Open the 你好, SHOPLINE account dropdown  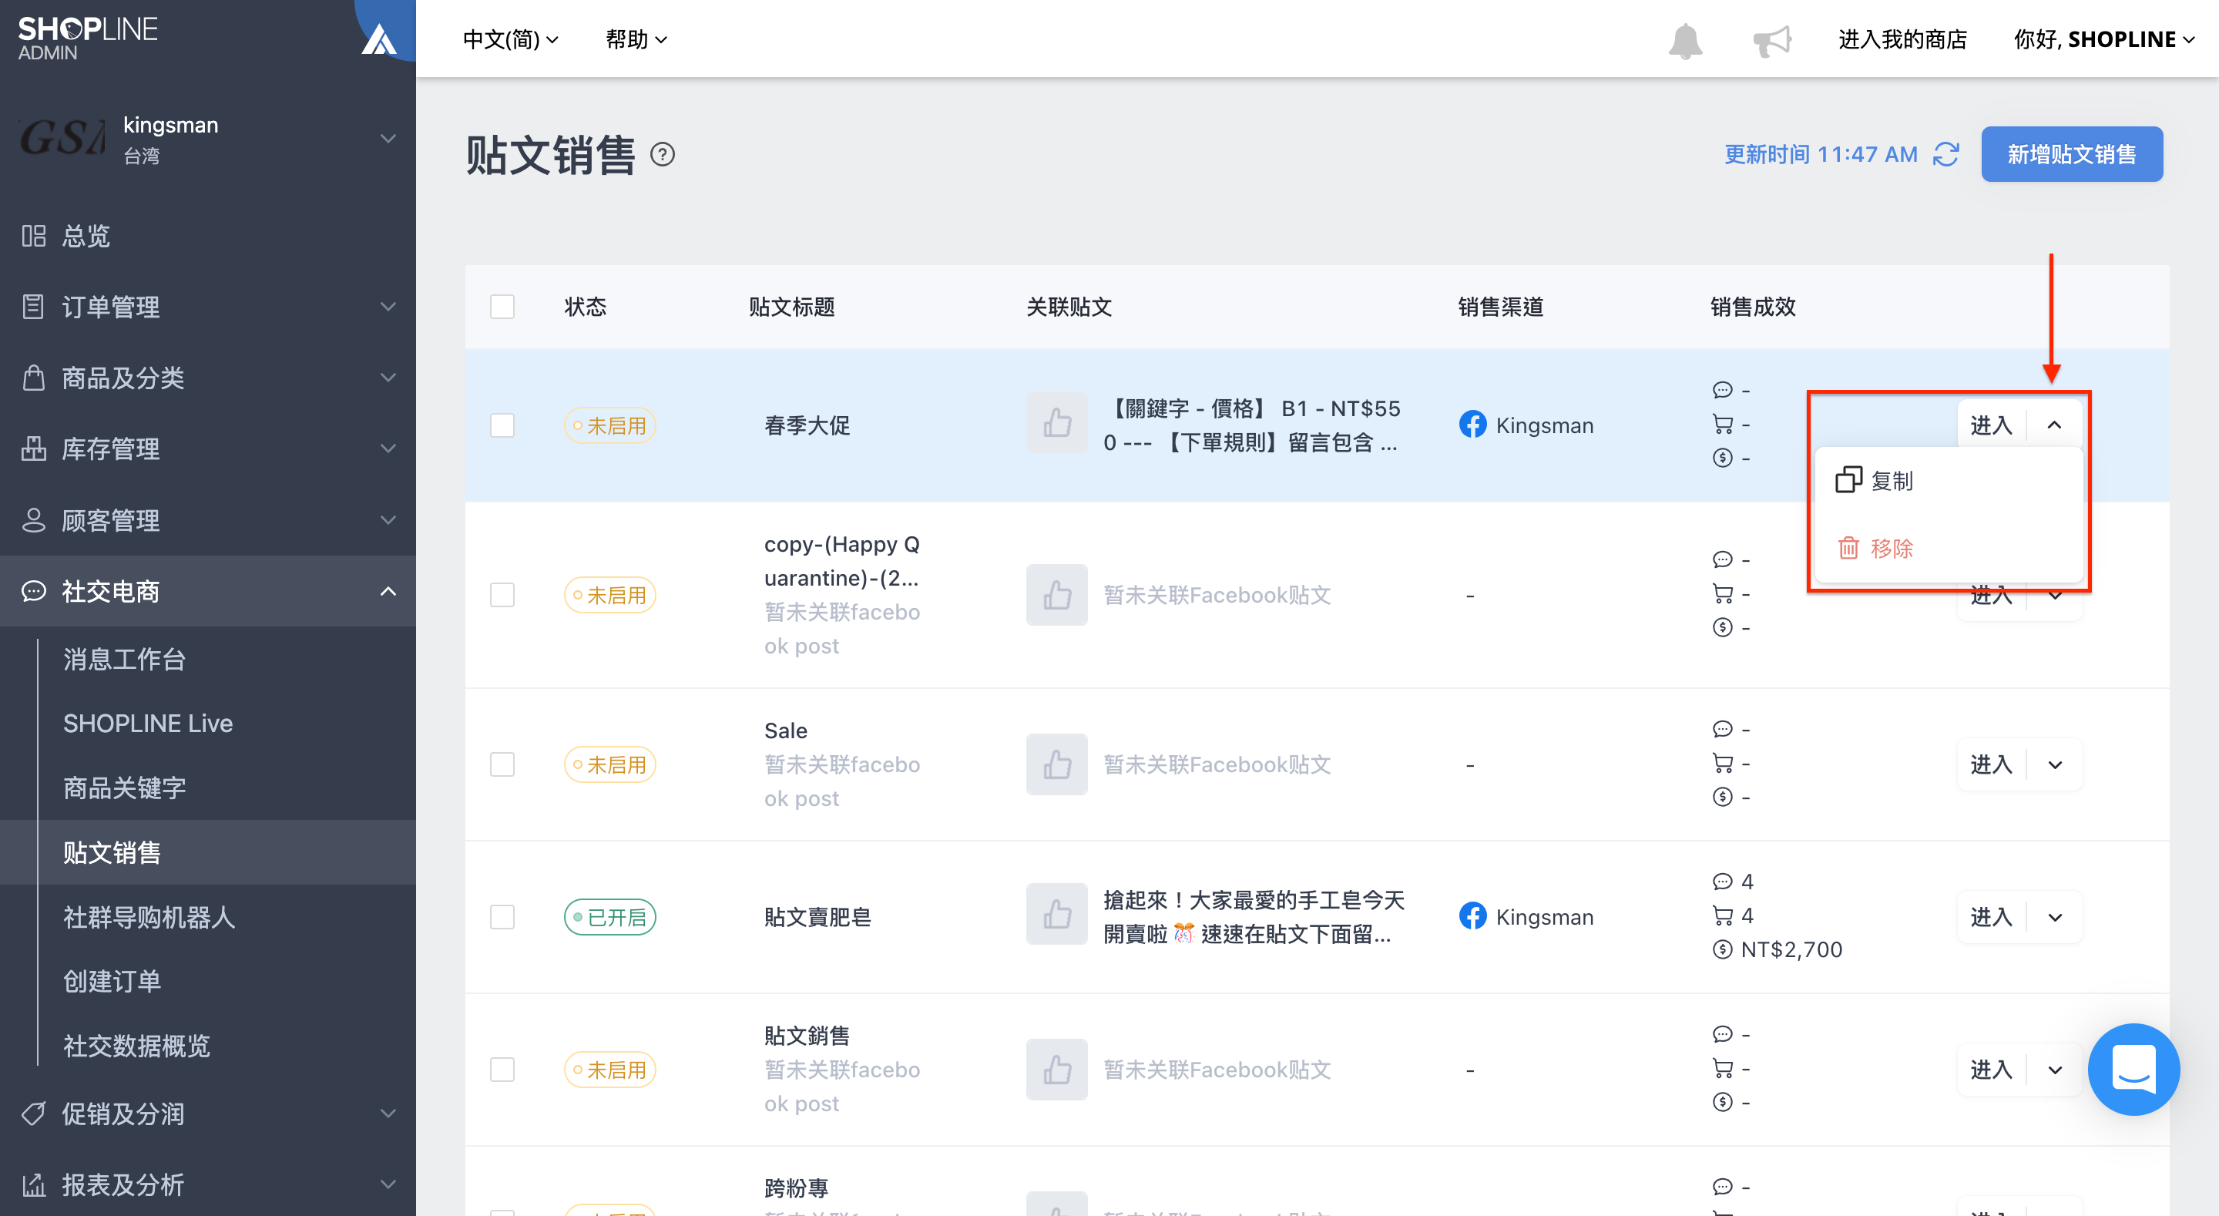[x=2103, y=39]
